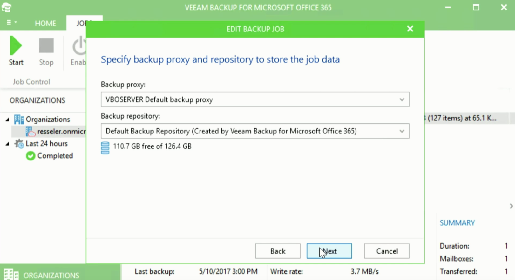
Task: Click the SUMMARY heading in main window
Action: pyautogui.click(x=457, y=223)
